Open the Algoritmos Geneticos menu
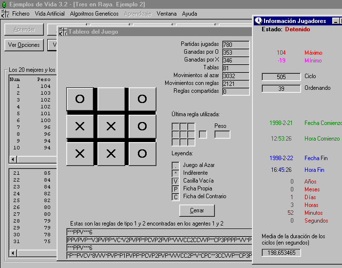 click(x=94, y=14)
